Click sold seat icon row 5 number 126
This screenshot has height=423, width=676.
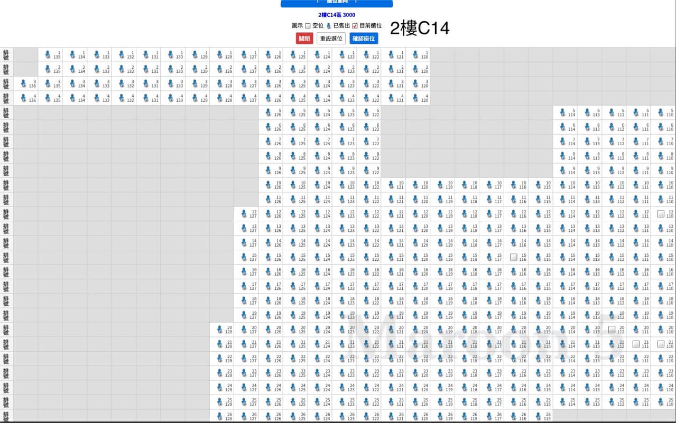pyautogui.click(x=269, y=112)
